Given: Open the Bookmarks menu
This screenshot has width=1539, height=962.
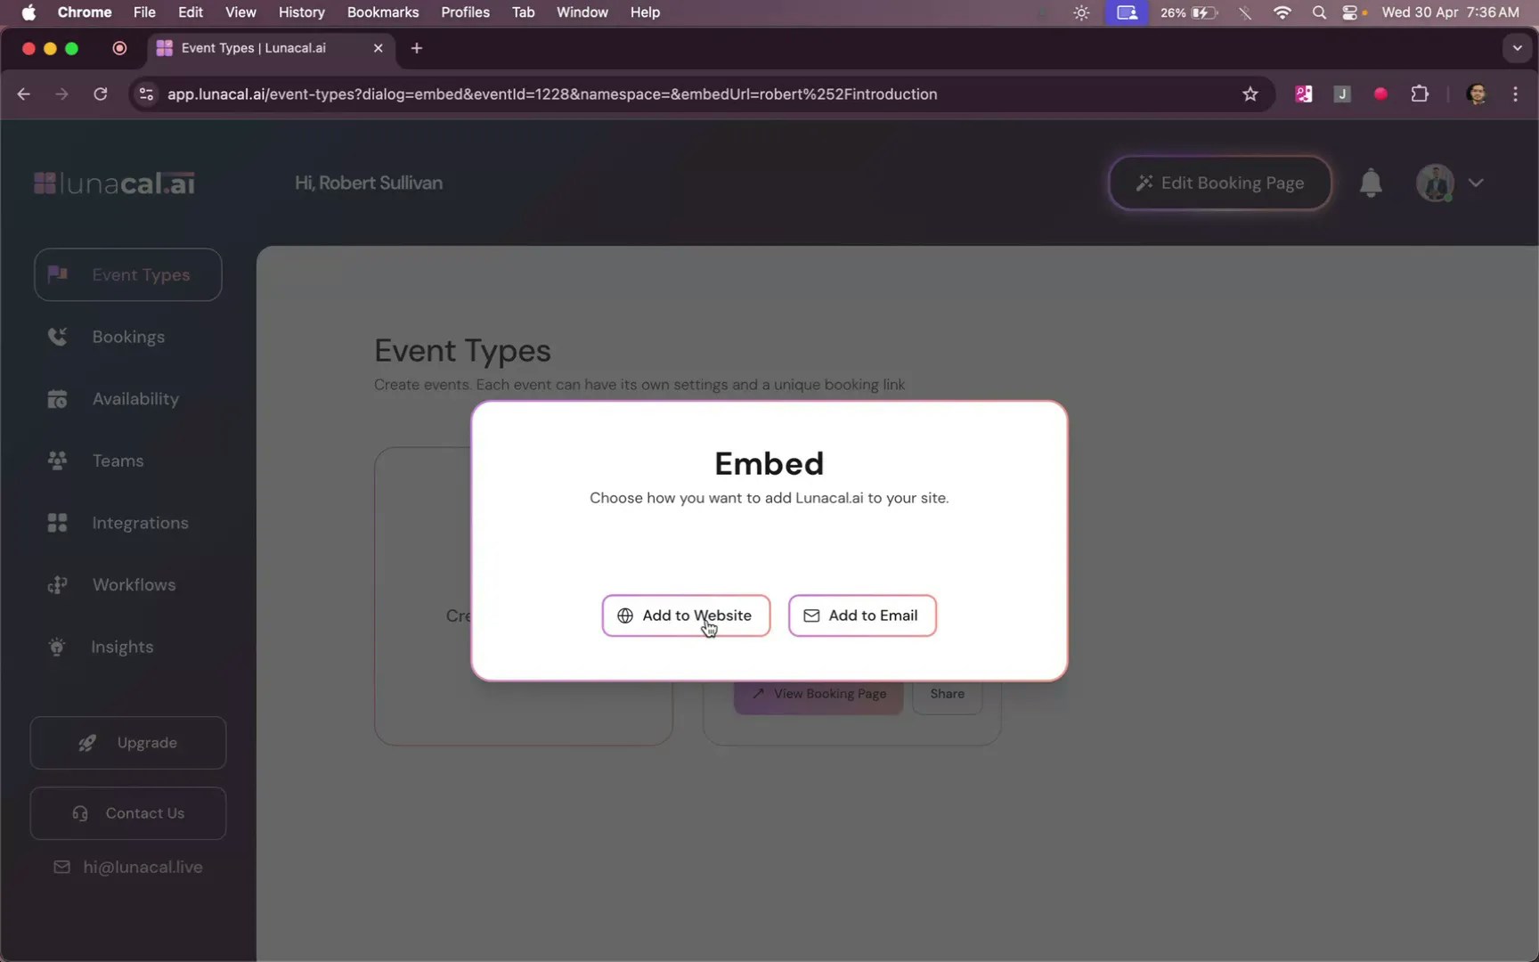Looking at the screenshot, I should (383, 12).
